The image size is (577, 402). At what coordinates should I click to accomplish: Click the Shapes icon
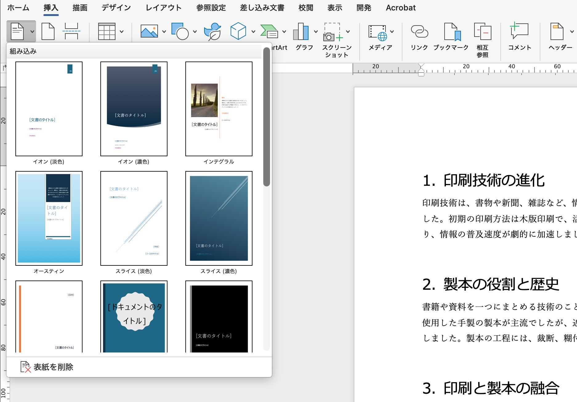pyautogui.click(x=180, y=31)
